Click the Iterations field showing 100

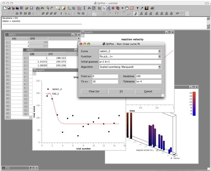pyautogui.click(x=148, y=76)
